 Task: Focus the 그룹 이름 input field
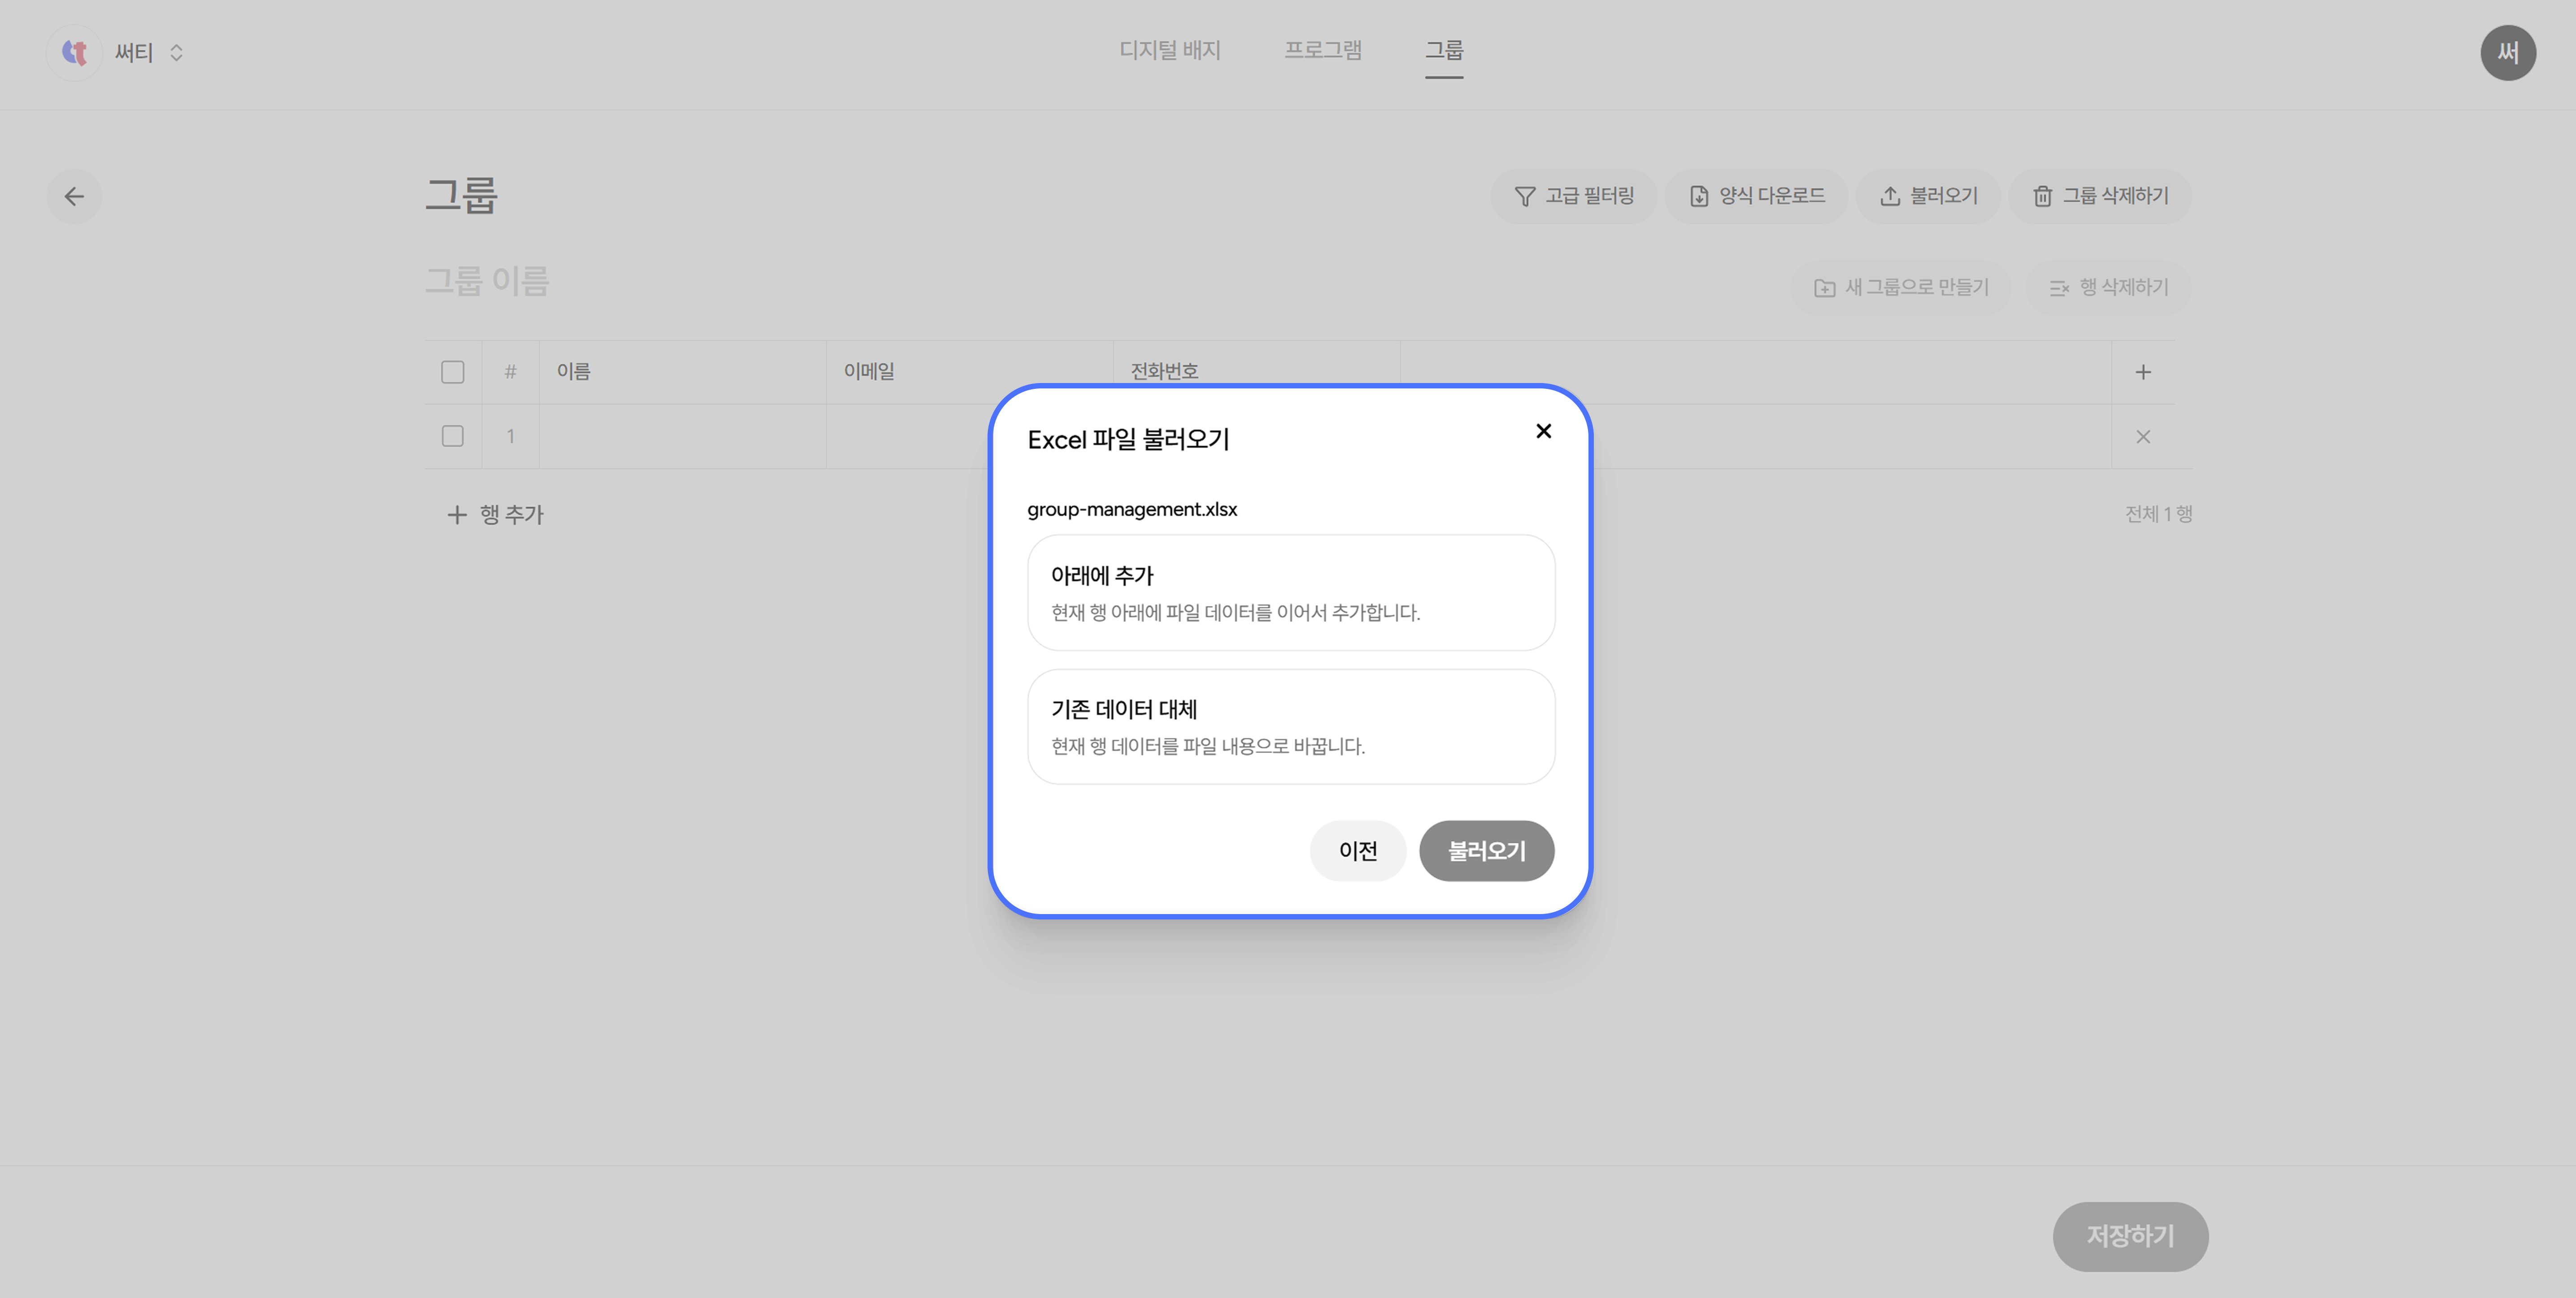487,281
